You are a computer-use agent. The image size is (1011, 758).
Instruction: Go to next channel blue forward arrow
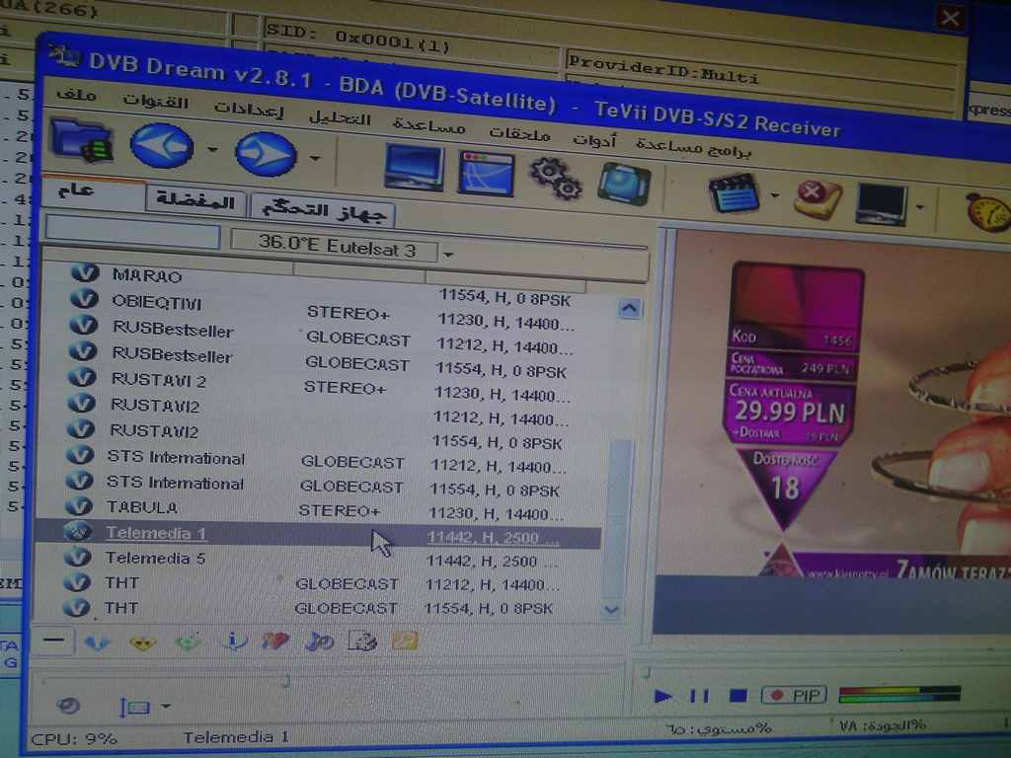[x=267, y=155]
